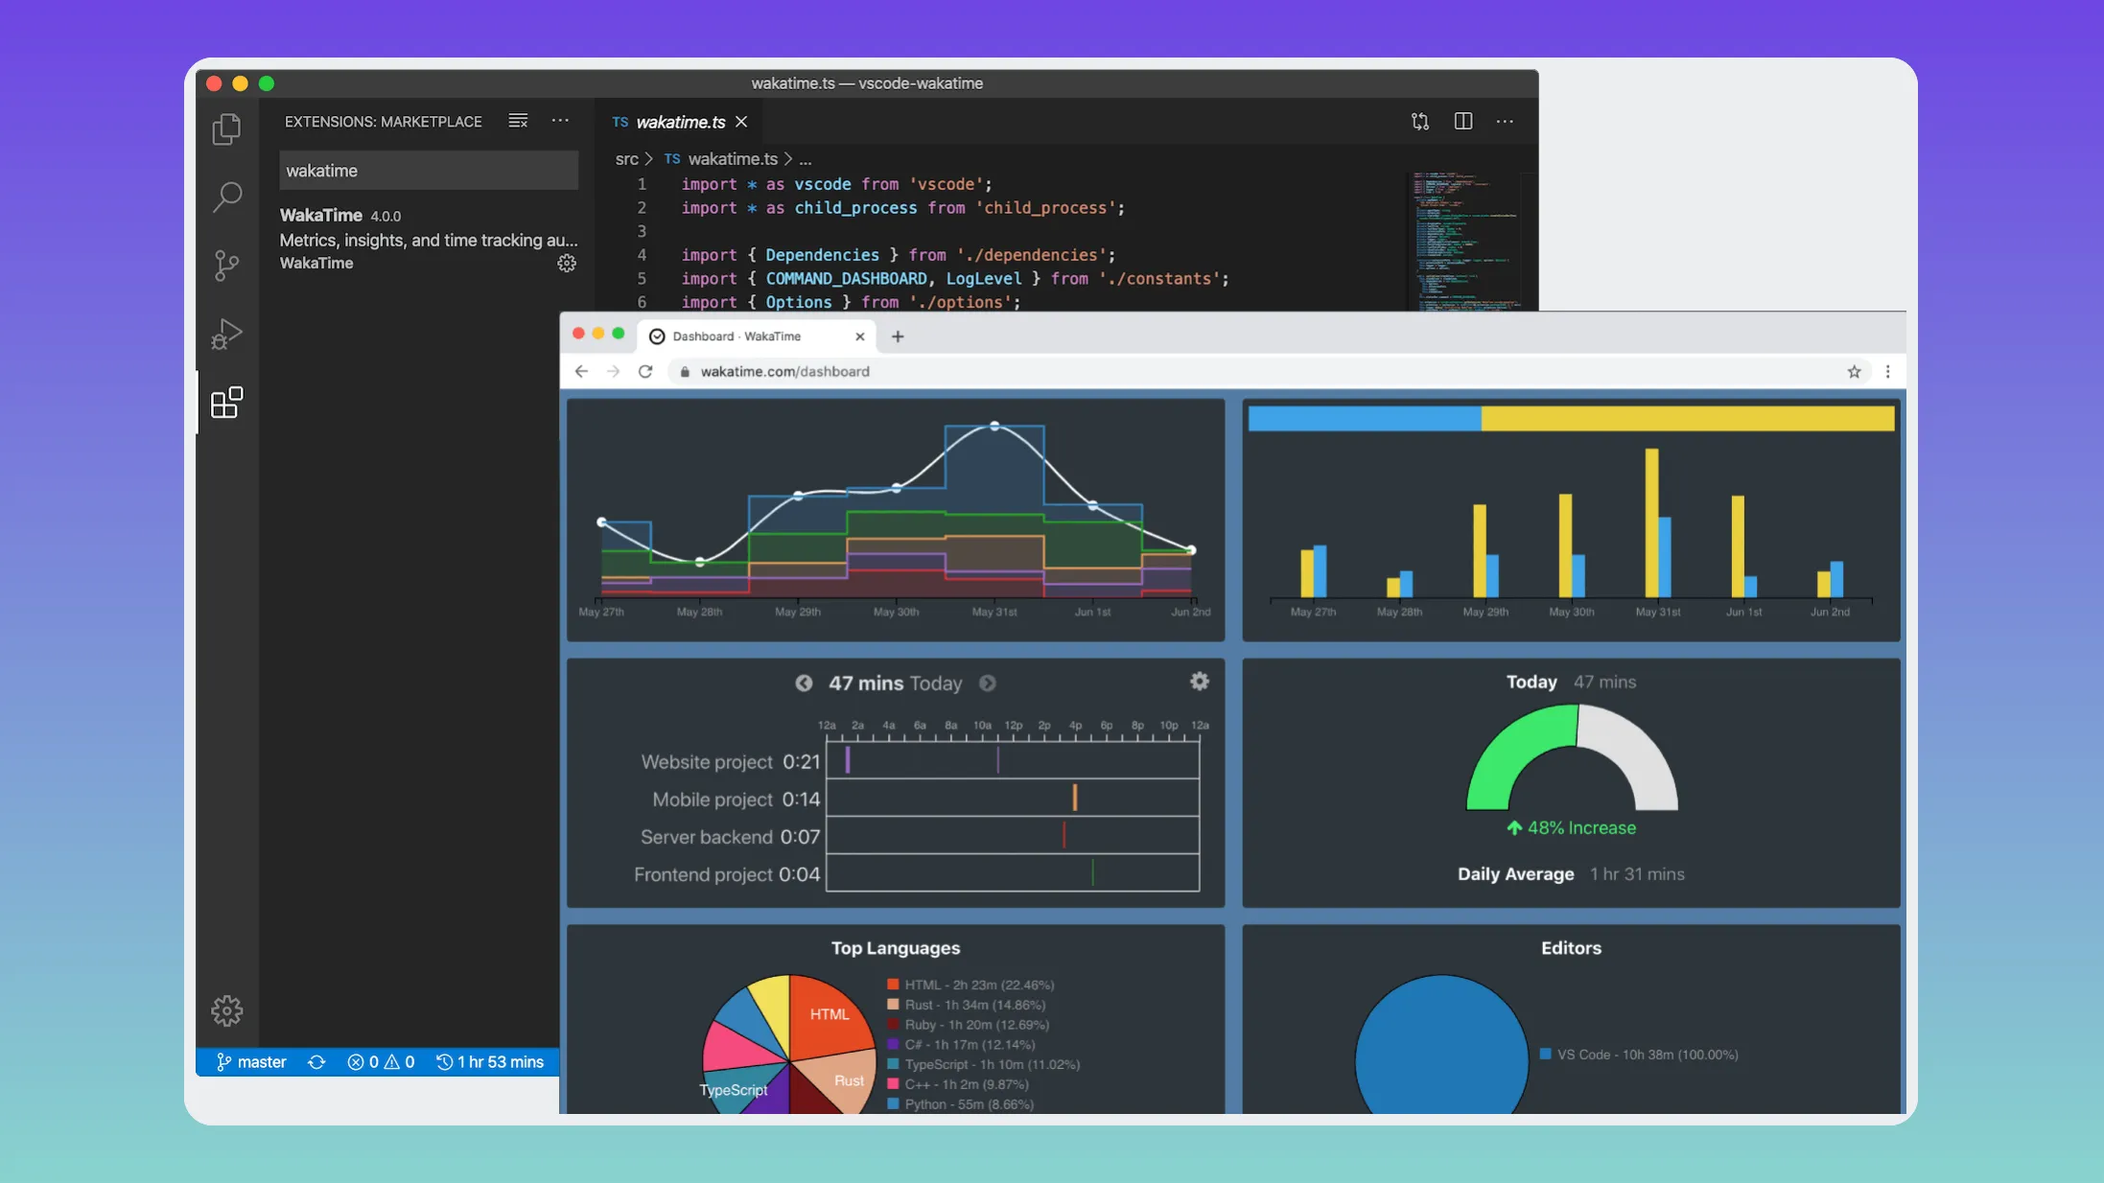The image size is (2104, 1183).
Task: Open Extensions panel more actions menu
Action: 560,121
